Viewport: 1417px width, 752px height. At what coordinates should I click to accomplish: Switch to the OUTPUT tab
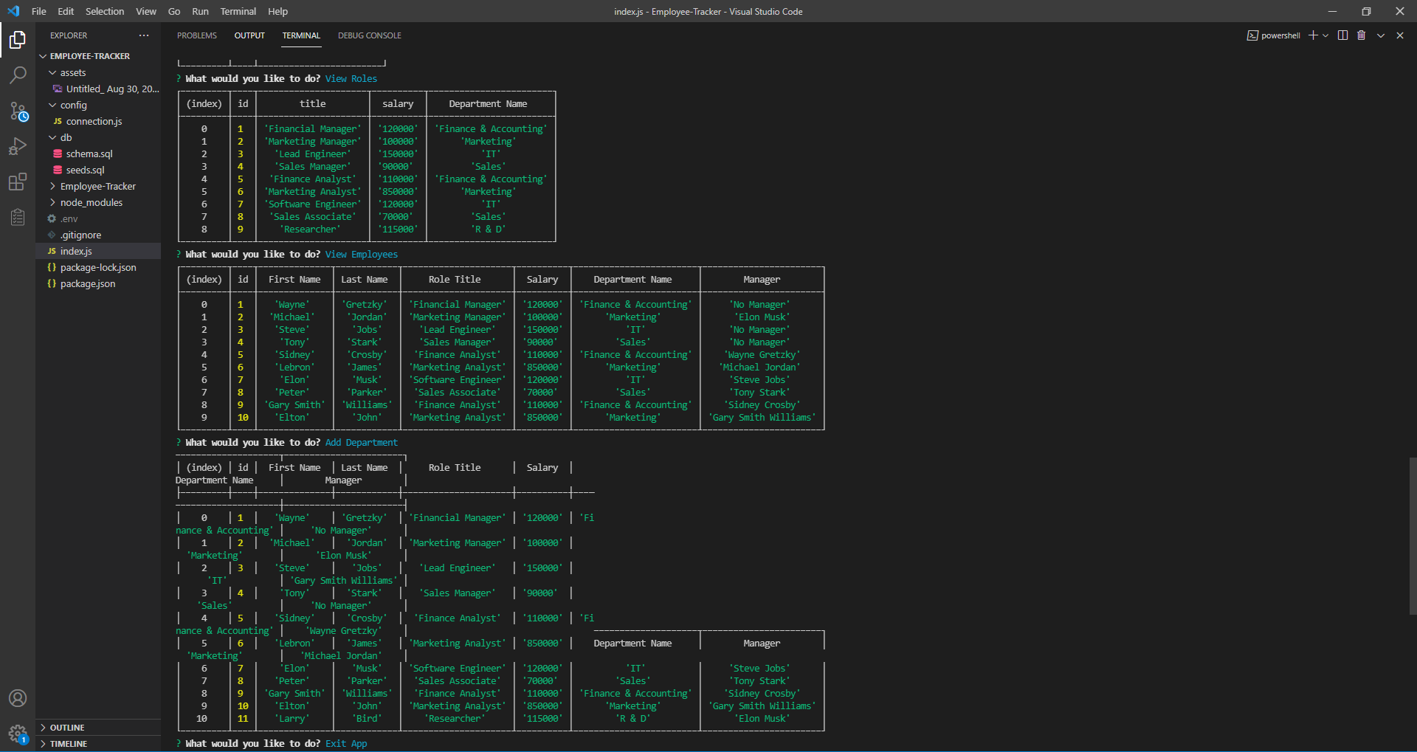249,35
